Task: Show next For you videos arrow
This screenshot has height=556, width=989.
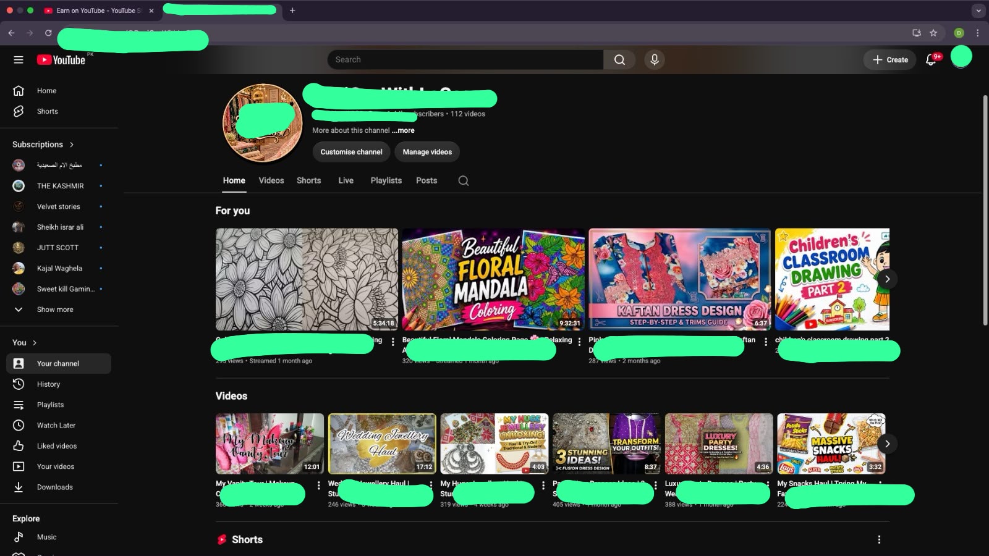Action: (887, 279)
